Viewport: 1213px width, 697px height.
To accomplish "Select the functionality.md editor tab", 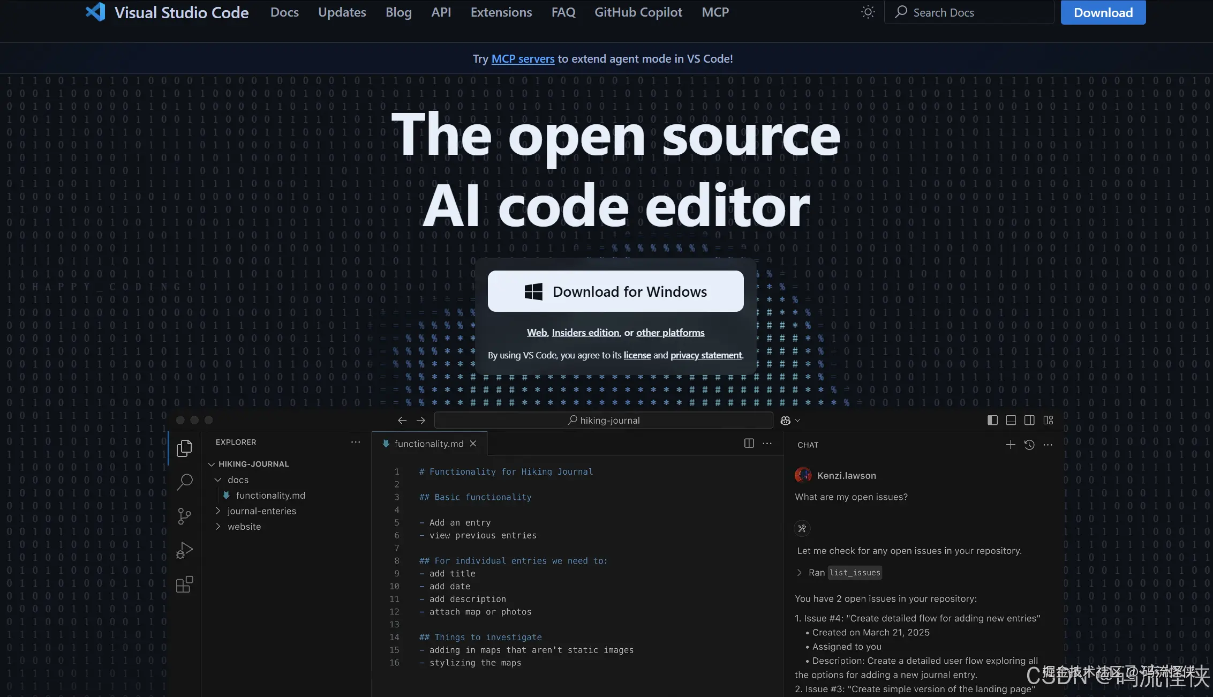I will coord(428,444).
